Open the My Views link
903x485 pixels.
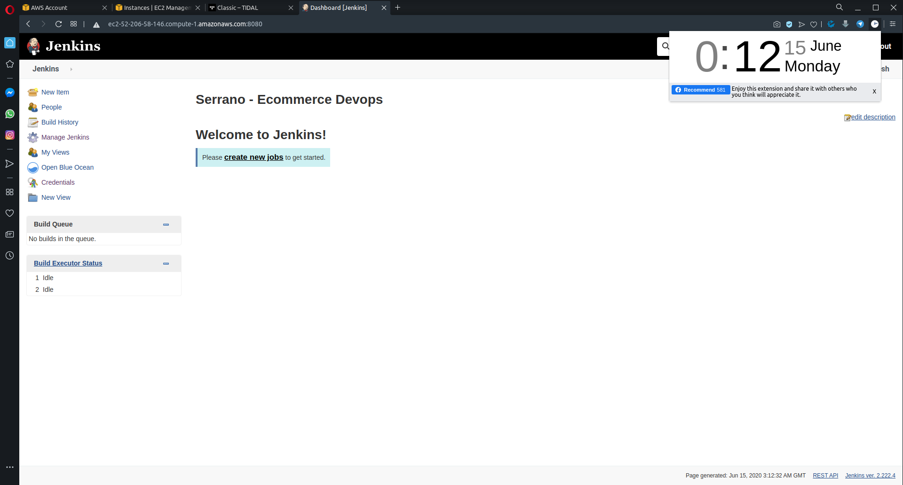point(55,152)
